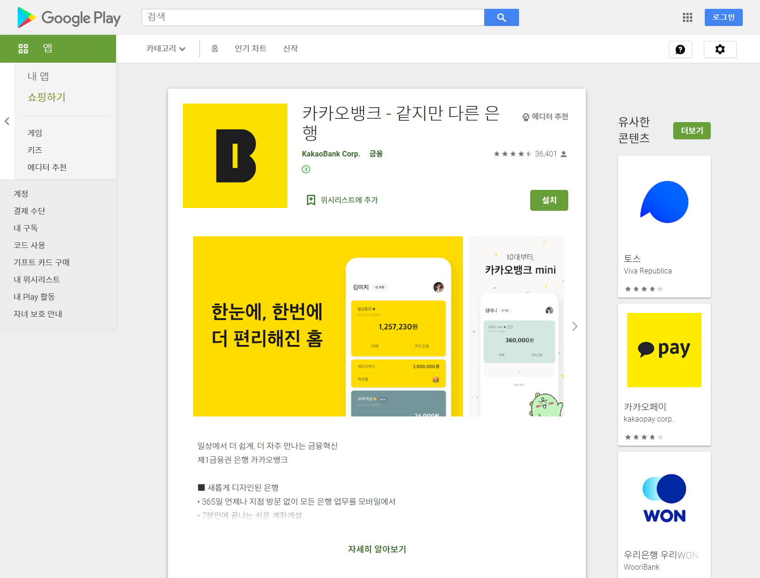This screenshot has height=578, width=760.
Task: Click the 우리은행 우리WON title
Action: pyautogui.click(x=661, y=555)
